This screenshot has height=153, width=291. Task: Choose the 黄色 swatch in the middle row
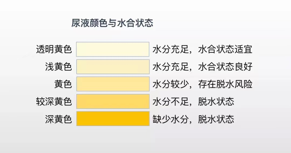[113, 84]
